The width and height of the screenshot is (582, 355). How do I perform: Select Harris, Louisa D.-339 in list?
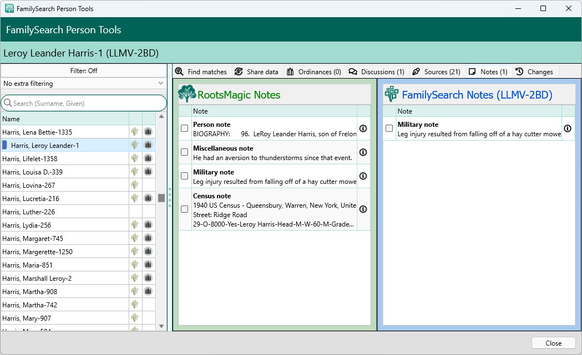[65, 172]
